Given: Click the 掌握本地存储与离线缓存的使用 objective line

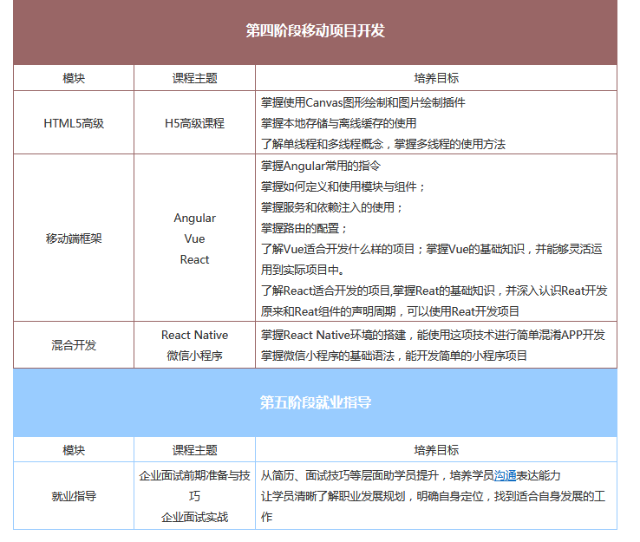Looking at the screenshot, I should click(x=338, y=123).
